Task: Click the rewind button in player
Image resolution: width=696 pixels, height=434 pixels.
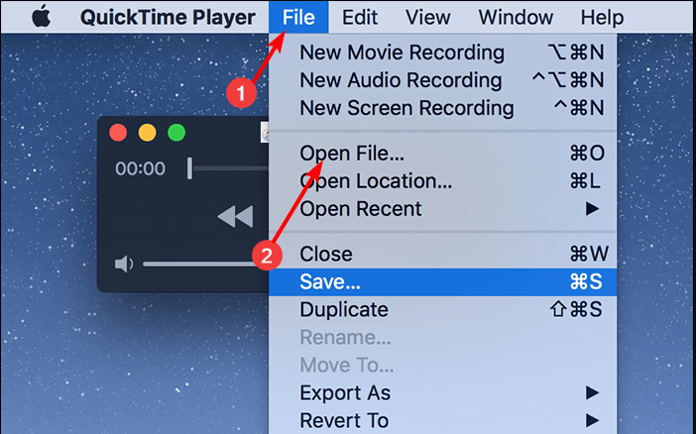Action: pyautogui.click(x=235, y=217)
